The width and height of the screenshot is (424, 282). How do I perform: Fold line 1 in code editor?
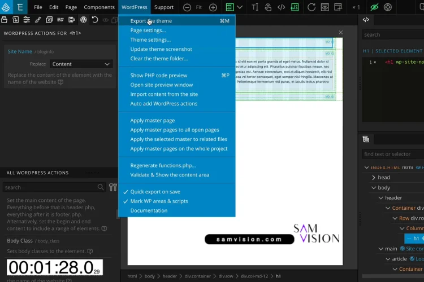pos(375,63)
